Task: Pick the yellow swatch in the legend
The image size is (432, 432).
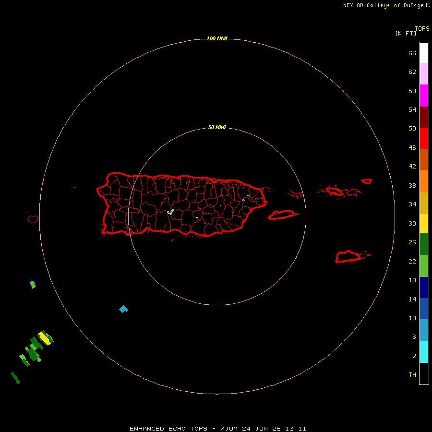Action: tap(424, 223)
